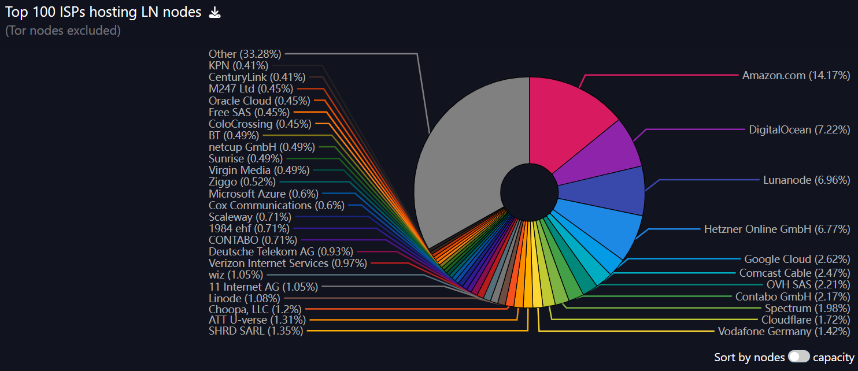Select Hetzner Online GmbH (6.77%) label

(x=777, y=229)
